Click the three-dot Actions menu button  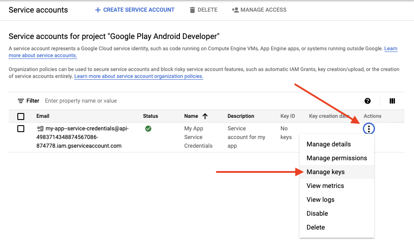[x=368, y=129]
